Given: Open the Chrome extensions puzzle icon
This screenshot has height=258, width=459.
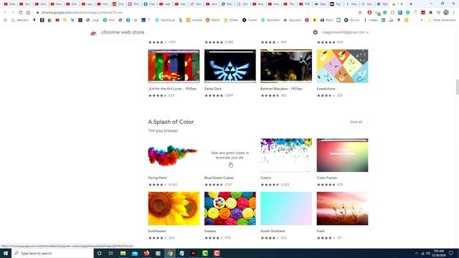Looking at the screenshot, I should click(x=430, y=13).
